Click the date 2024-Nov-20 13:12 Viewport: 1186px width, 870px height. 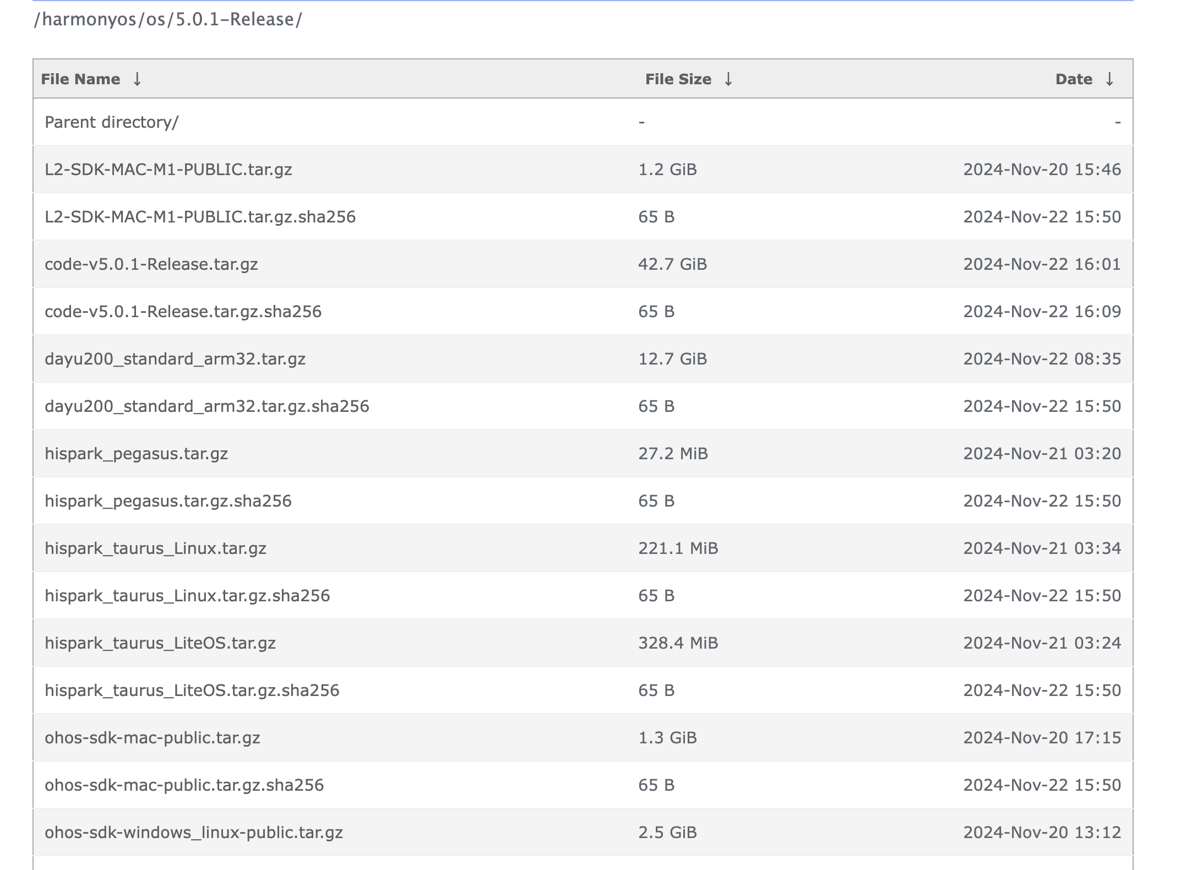pos(1042,833)
